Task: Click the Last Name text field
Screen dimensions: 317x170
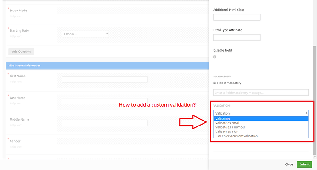Action: pyautogui.click(x=105, y=101)
